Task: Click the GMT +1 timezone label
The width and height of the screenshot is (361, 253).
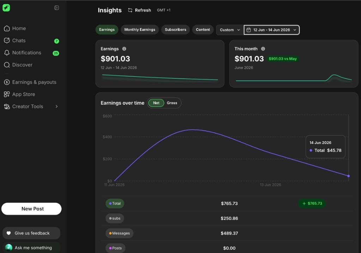Action: [164, 10]
